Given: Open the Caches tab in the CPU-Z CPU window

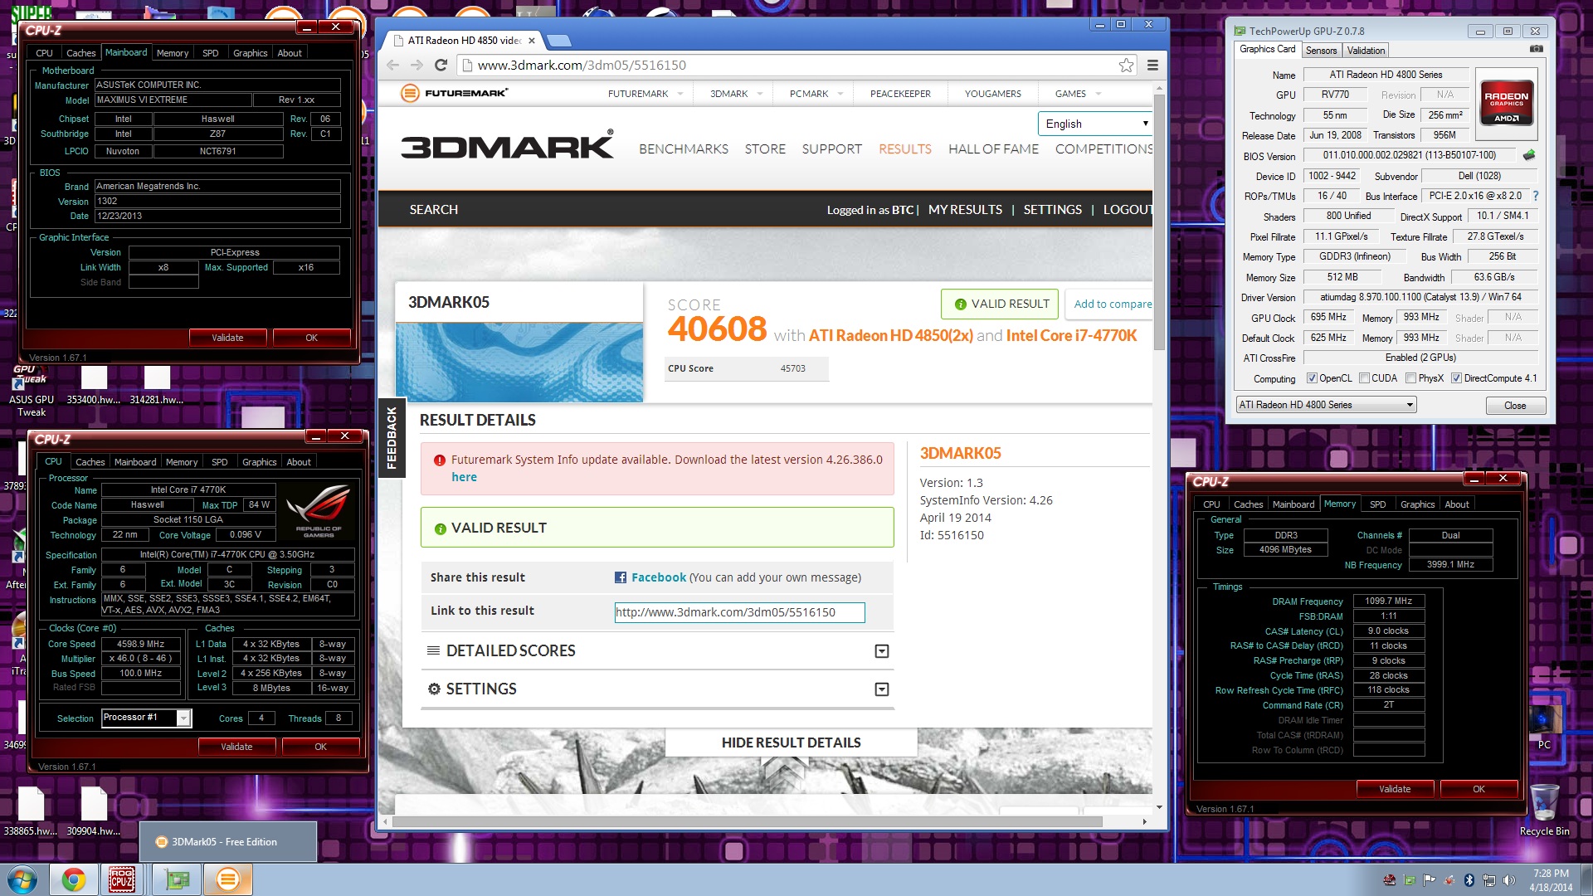Looking at the screenshot, I should click(x=90, y=462).
